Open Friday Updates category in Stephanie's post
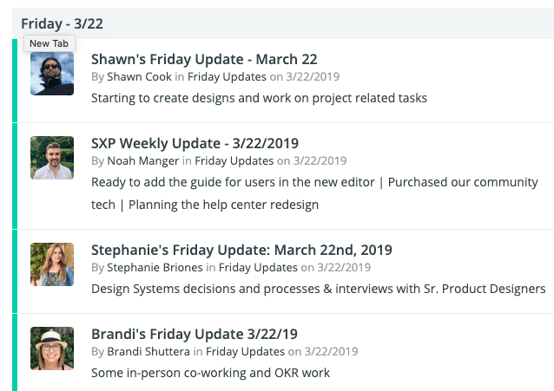Screen dimensions: 554x391 tap(258, 267)
